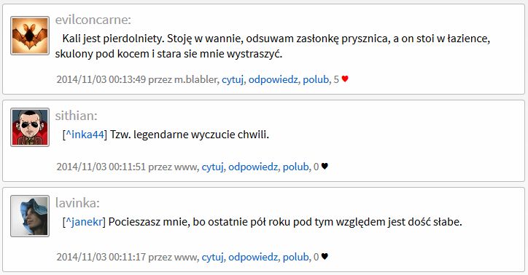Open lavinka's username link
Image resolution: width=528 pixels, height=275 pixels.
pos(77,203)
